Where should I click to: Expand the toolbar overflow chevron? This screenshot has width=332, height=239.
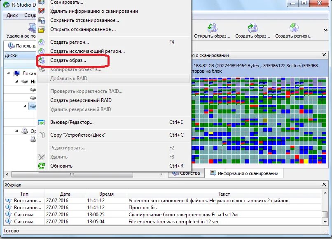click(x=326, y=31)
